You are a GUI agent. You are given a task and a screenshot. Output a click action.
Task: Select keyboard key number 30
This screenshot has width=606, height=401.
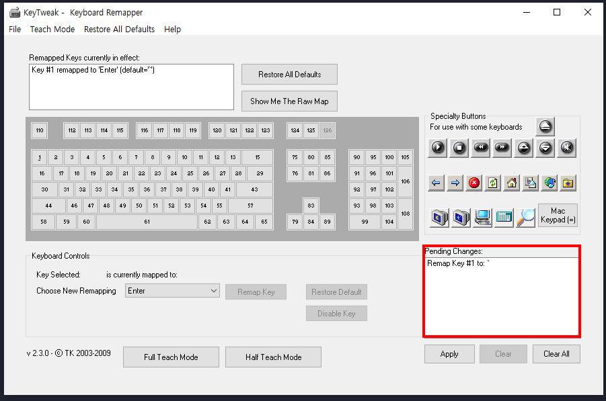45,189
